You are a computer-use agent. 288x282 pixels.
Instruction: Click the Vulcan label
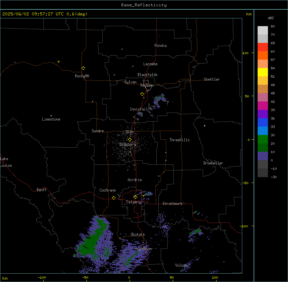[181, 265]
